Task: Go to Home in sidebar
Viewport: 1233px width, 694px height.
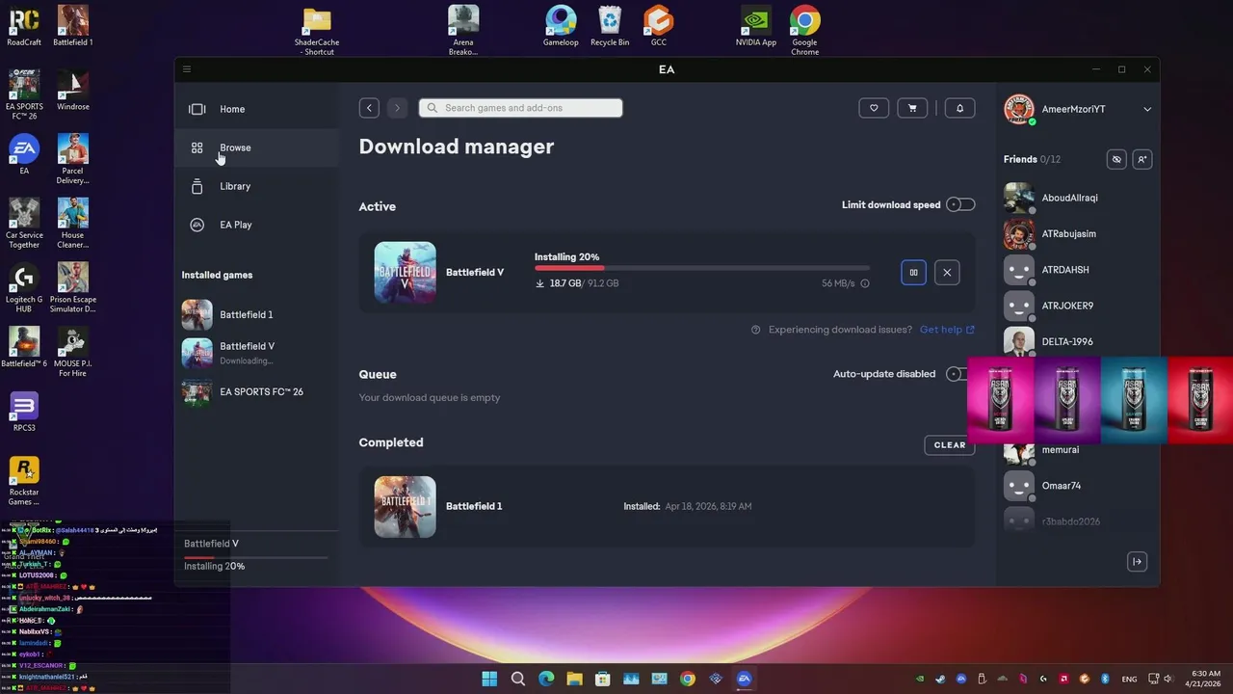Action: (x=256, y=109)
